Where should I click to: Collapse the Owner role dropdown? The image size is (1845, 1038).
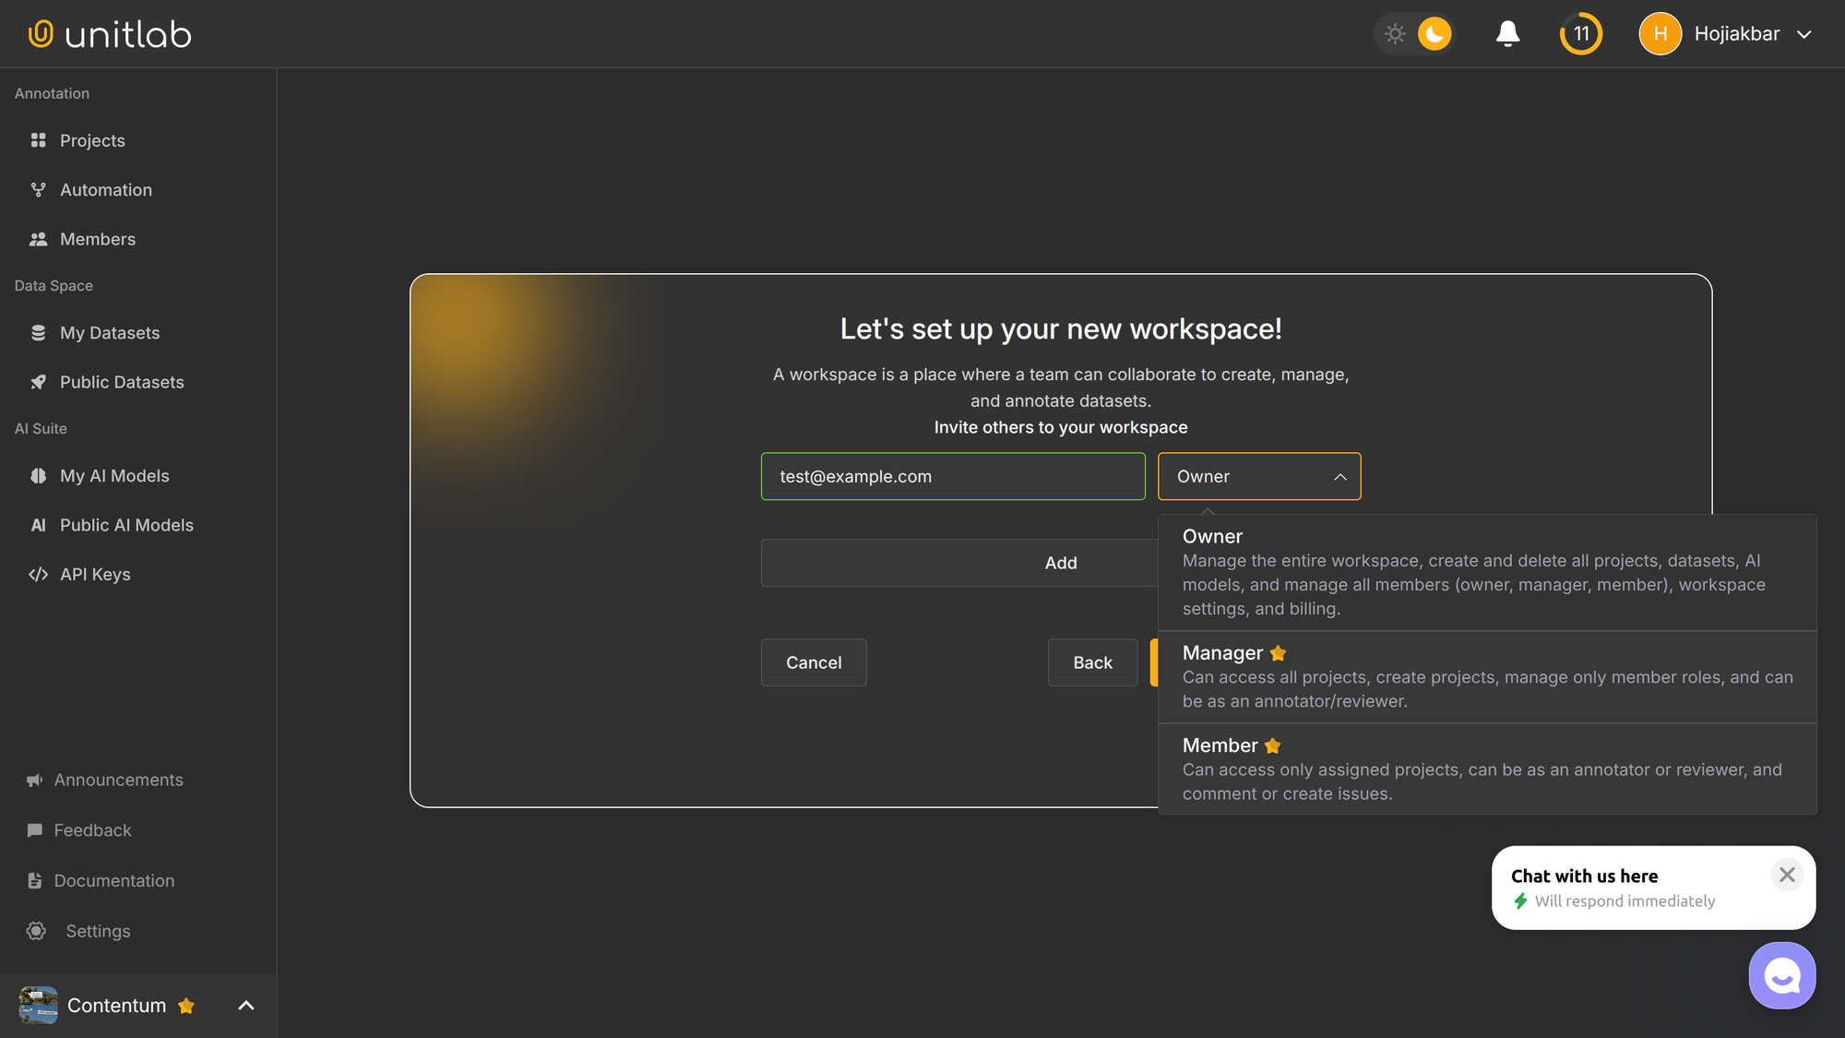click(x=1339, y=477)
